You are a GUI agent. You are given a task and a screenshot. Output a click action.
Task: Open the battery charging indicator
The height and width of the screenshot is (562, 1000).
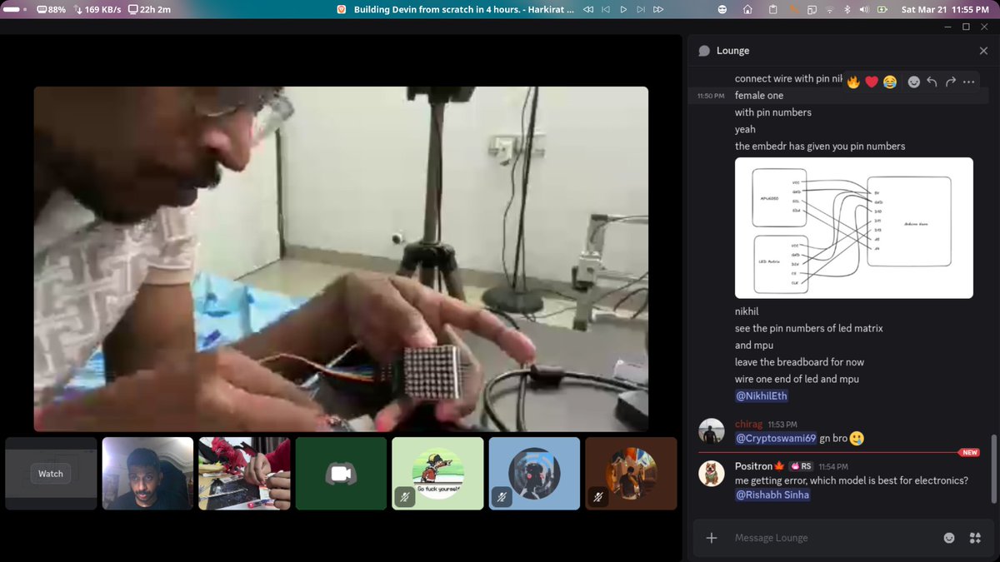coord(882,10)
